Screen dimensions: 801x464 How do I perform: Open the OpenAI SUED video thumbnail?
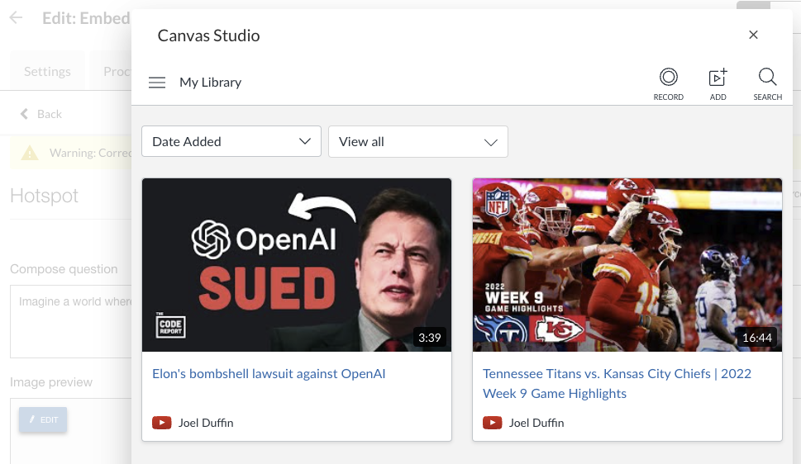pos(297,265)
